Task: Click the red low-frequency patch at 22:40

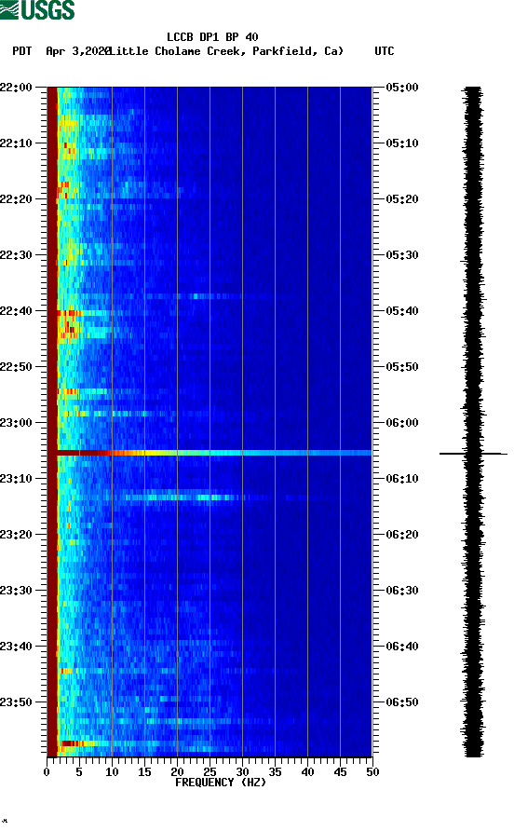Action: [69, 313]
